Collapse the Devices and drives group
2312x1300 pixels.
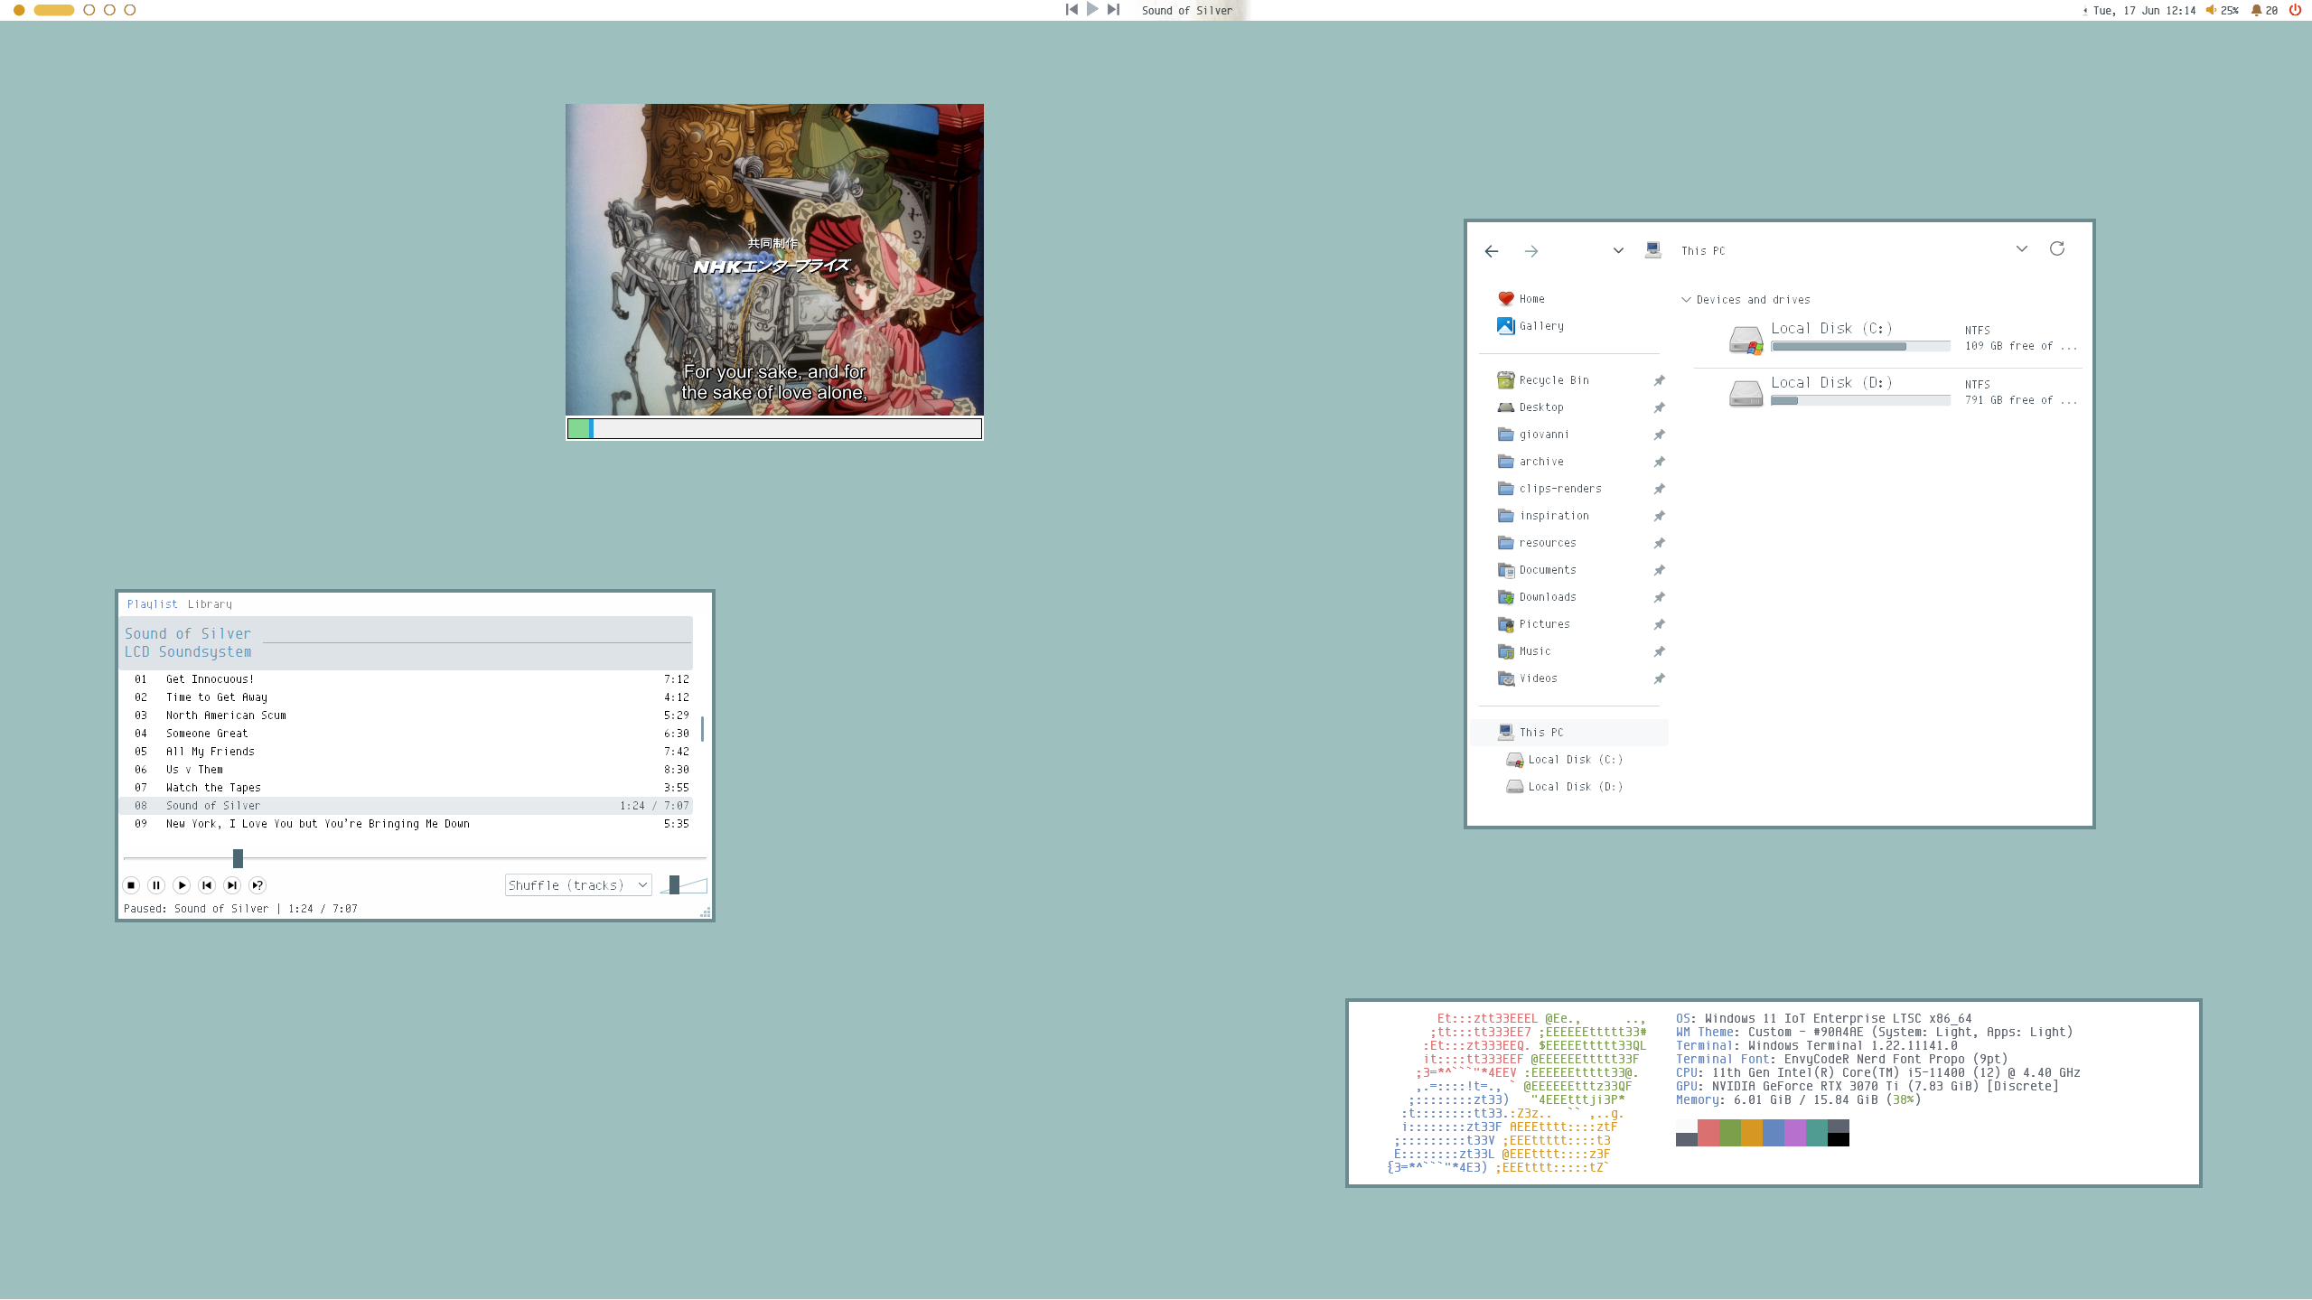pos(1686,300)
